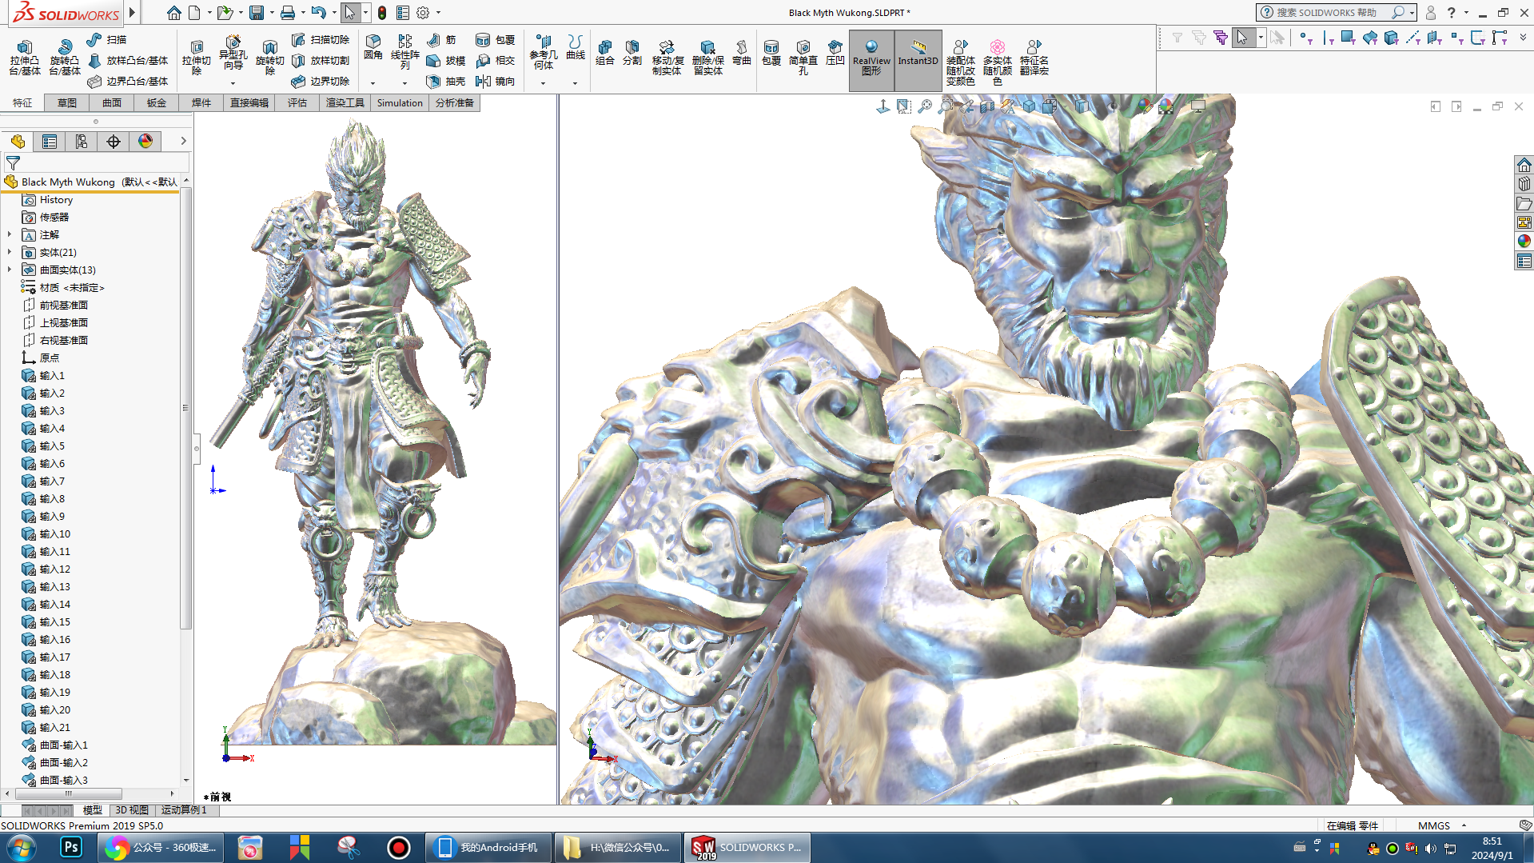1534x863 pixels.
Task: Open the Hole Wizard (异型孔向导) tool
Action: tap(233, 54)
